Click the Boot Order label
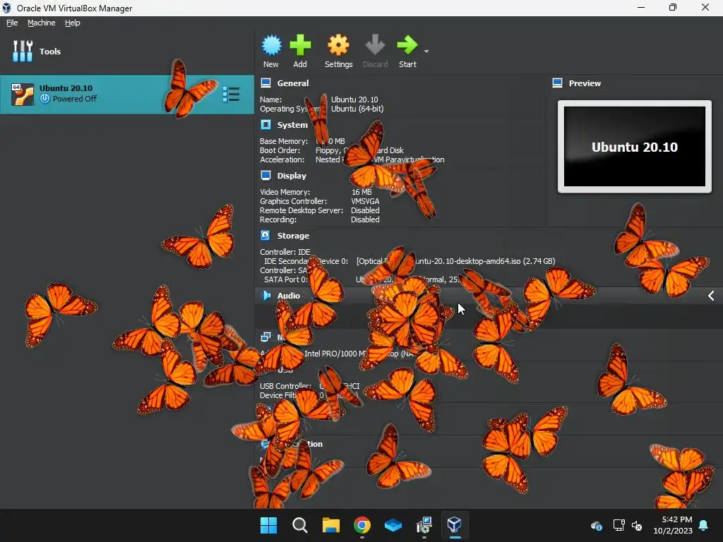This screenshot has width=723, height=542. click(280, 150)
